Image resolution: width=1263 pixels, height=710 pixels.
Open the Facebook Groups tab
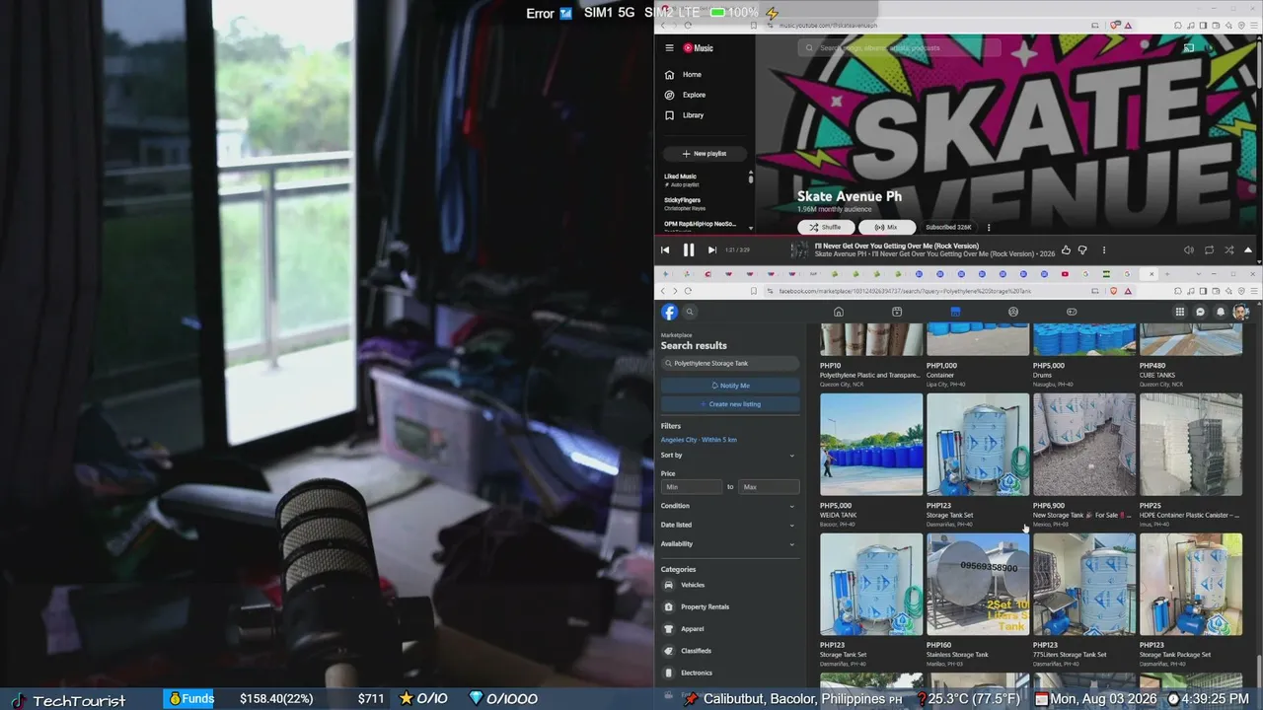1013,312
